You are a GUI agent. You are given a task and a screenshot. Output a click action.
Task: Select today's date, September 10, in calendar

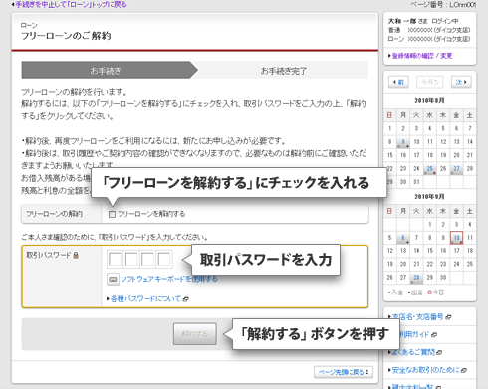coord(456,238)
